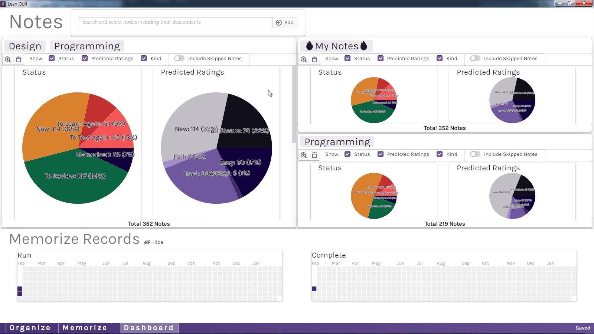The height and width of the screenshot is (334, 594).
Task: Switch to the Organize tab
Action: pos(30,328)
